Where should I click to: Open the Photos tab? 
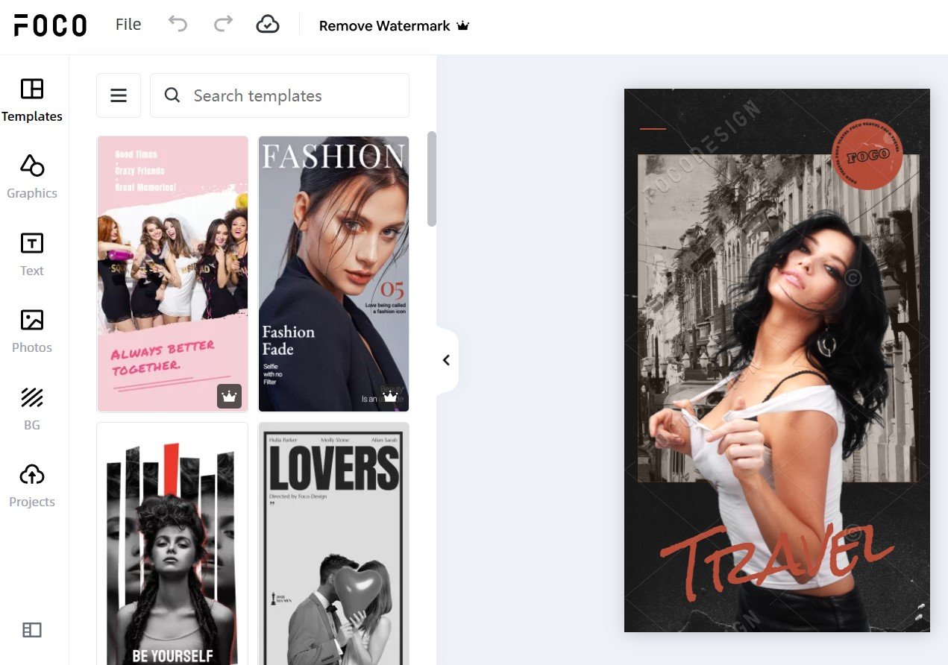(x=32, y=331)
